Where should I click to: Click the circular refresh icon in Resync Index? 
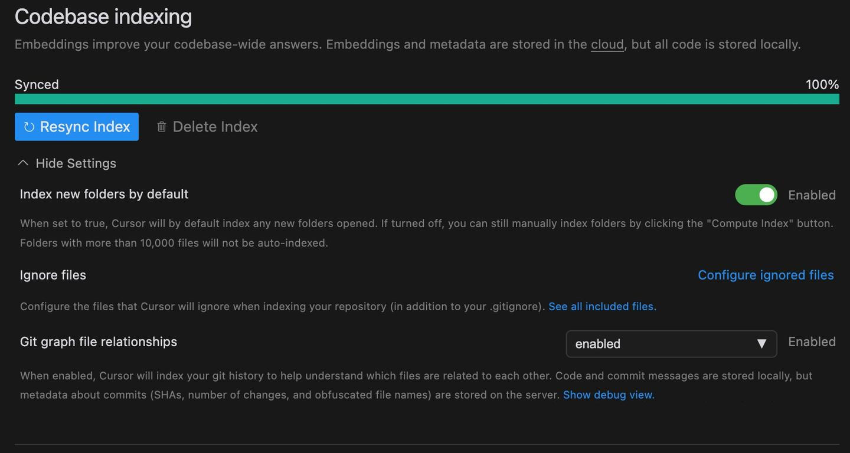(29, 127)
